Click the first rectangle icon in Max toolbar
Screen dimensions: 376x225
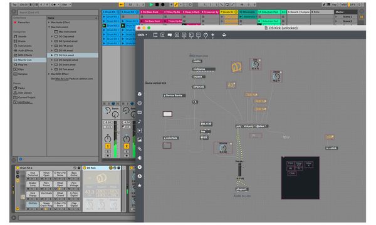[x=155, y=35]
